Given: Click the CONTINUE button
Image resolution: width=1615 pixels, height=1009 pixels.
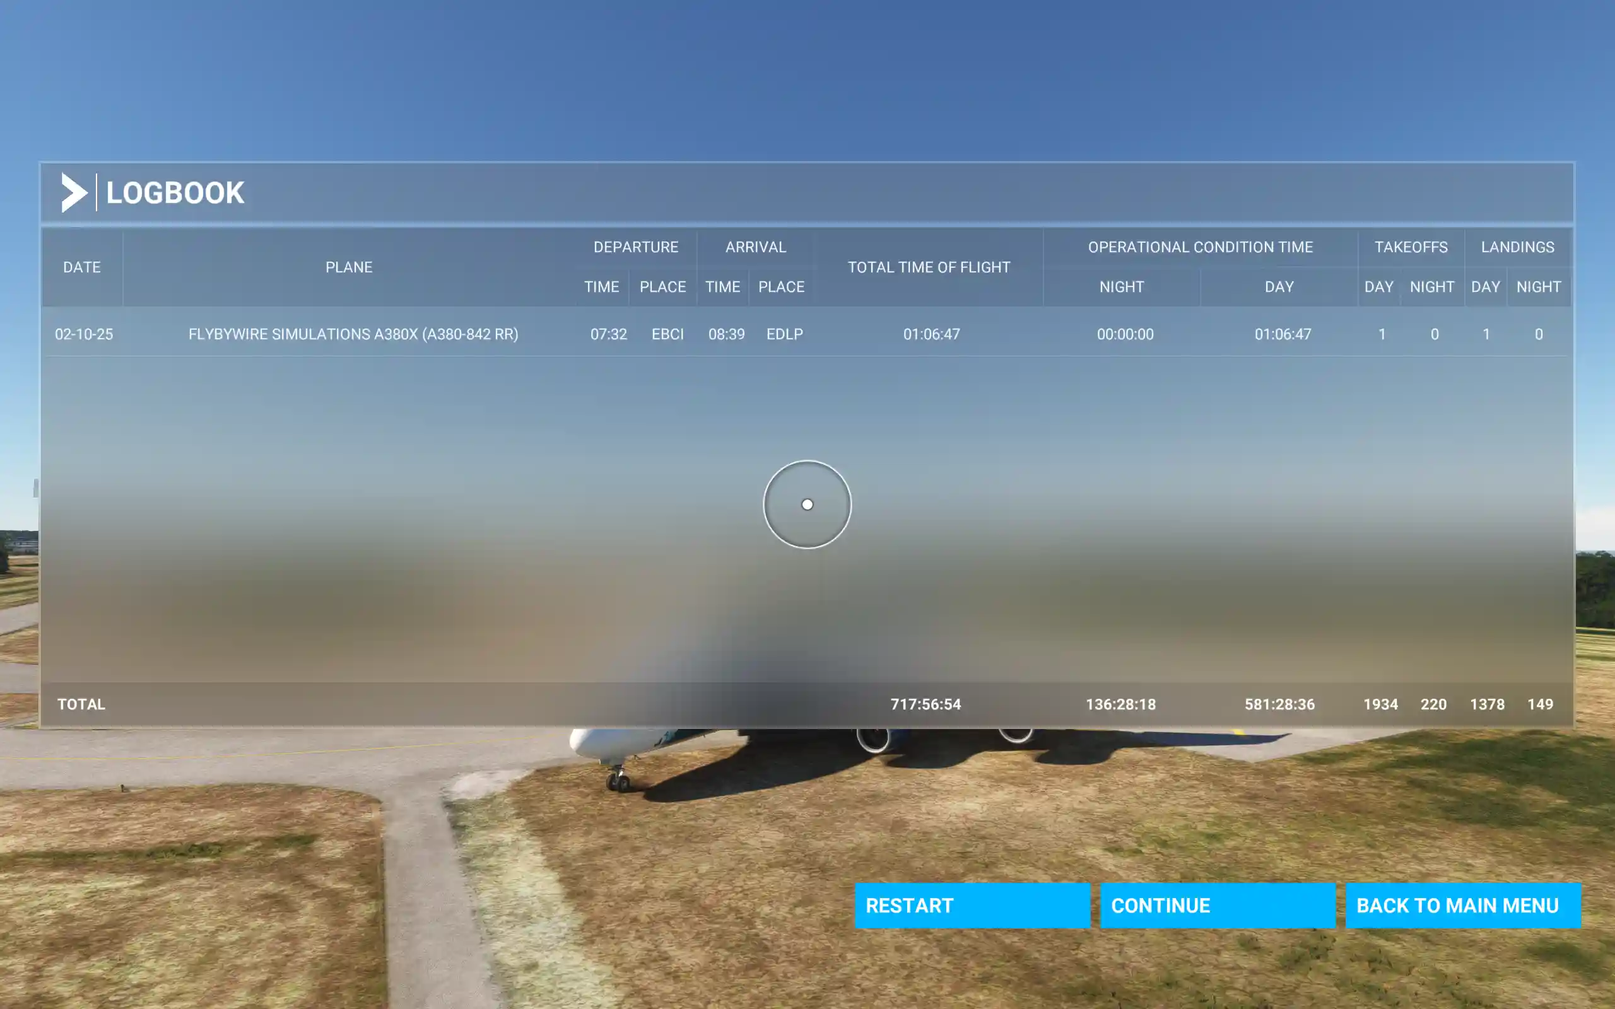Looking at the screenshot, I should pyautogui.click(x=1218, y=906).
